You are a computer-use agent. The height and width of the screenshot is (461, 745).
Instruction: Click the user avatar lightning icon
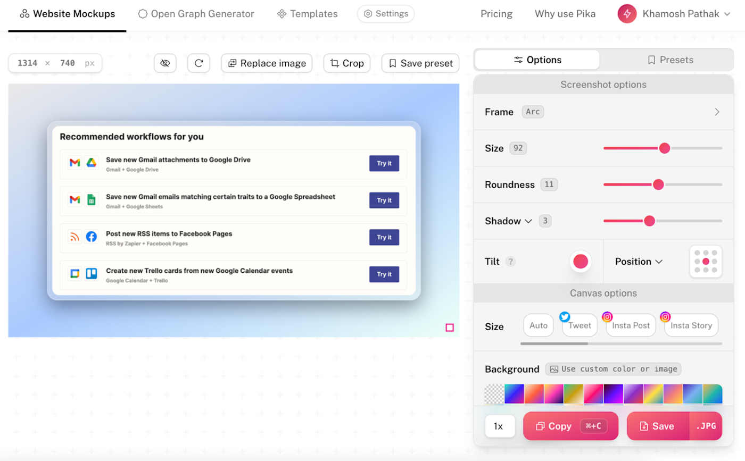pos(627,14)
